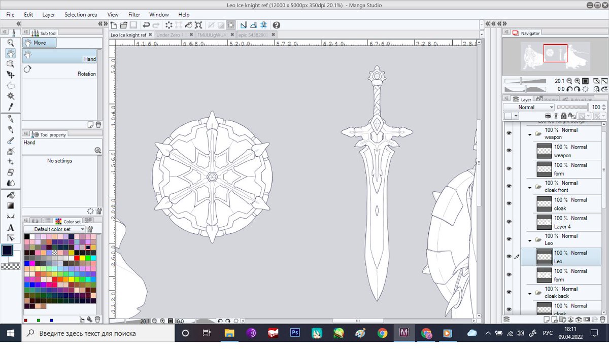Click the Undo arrow in command bar
609x350 pixels.
pos(146,25)
